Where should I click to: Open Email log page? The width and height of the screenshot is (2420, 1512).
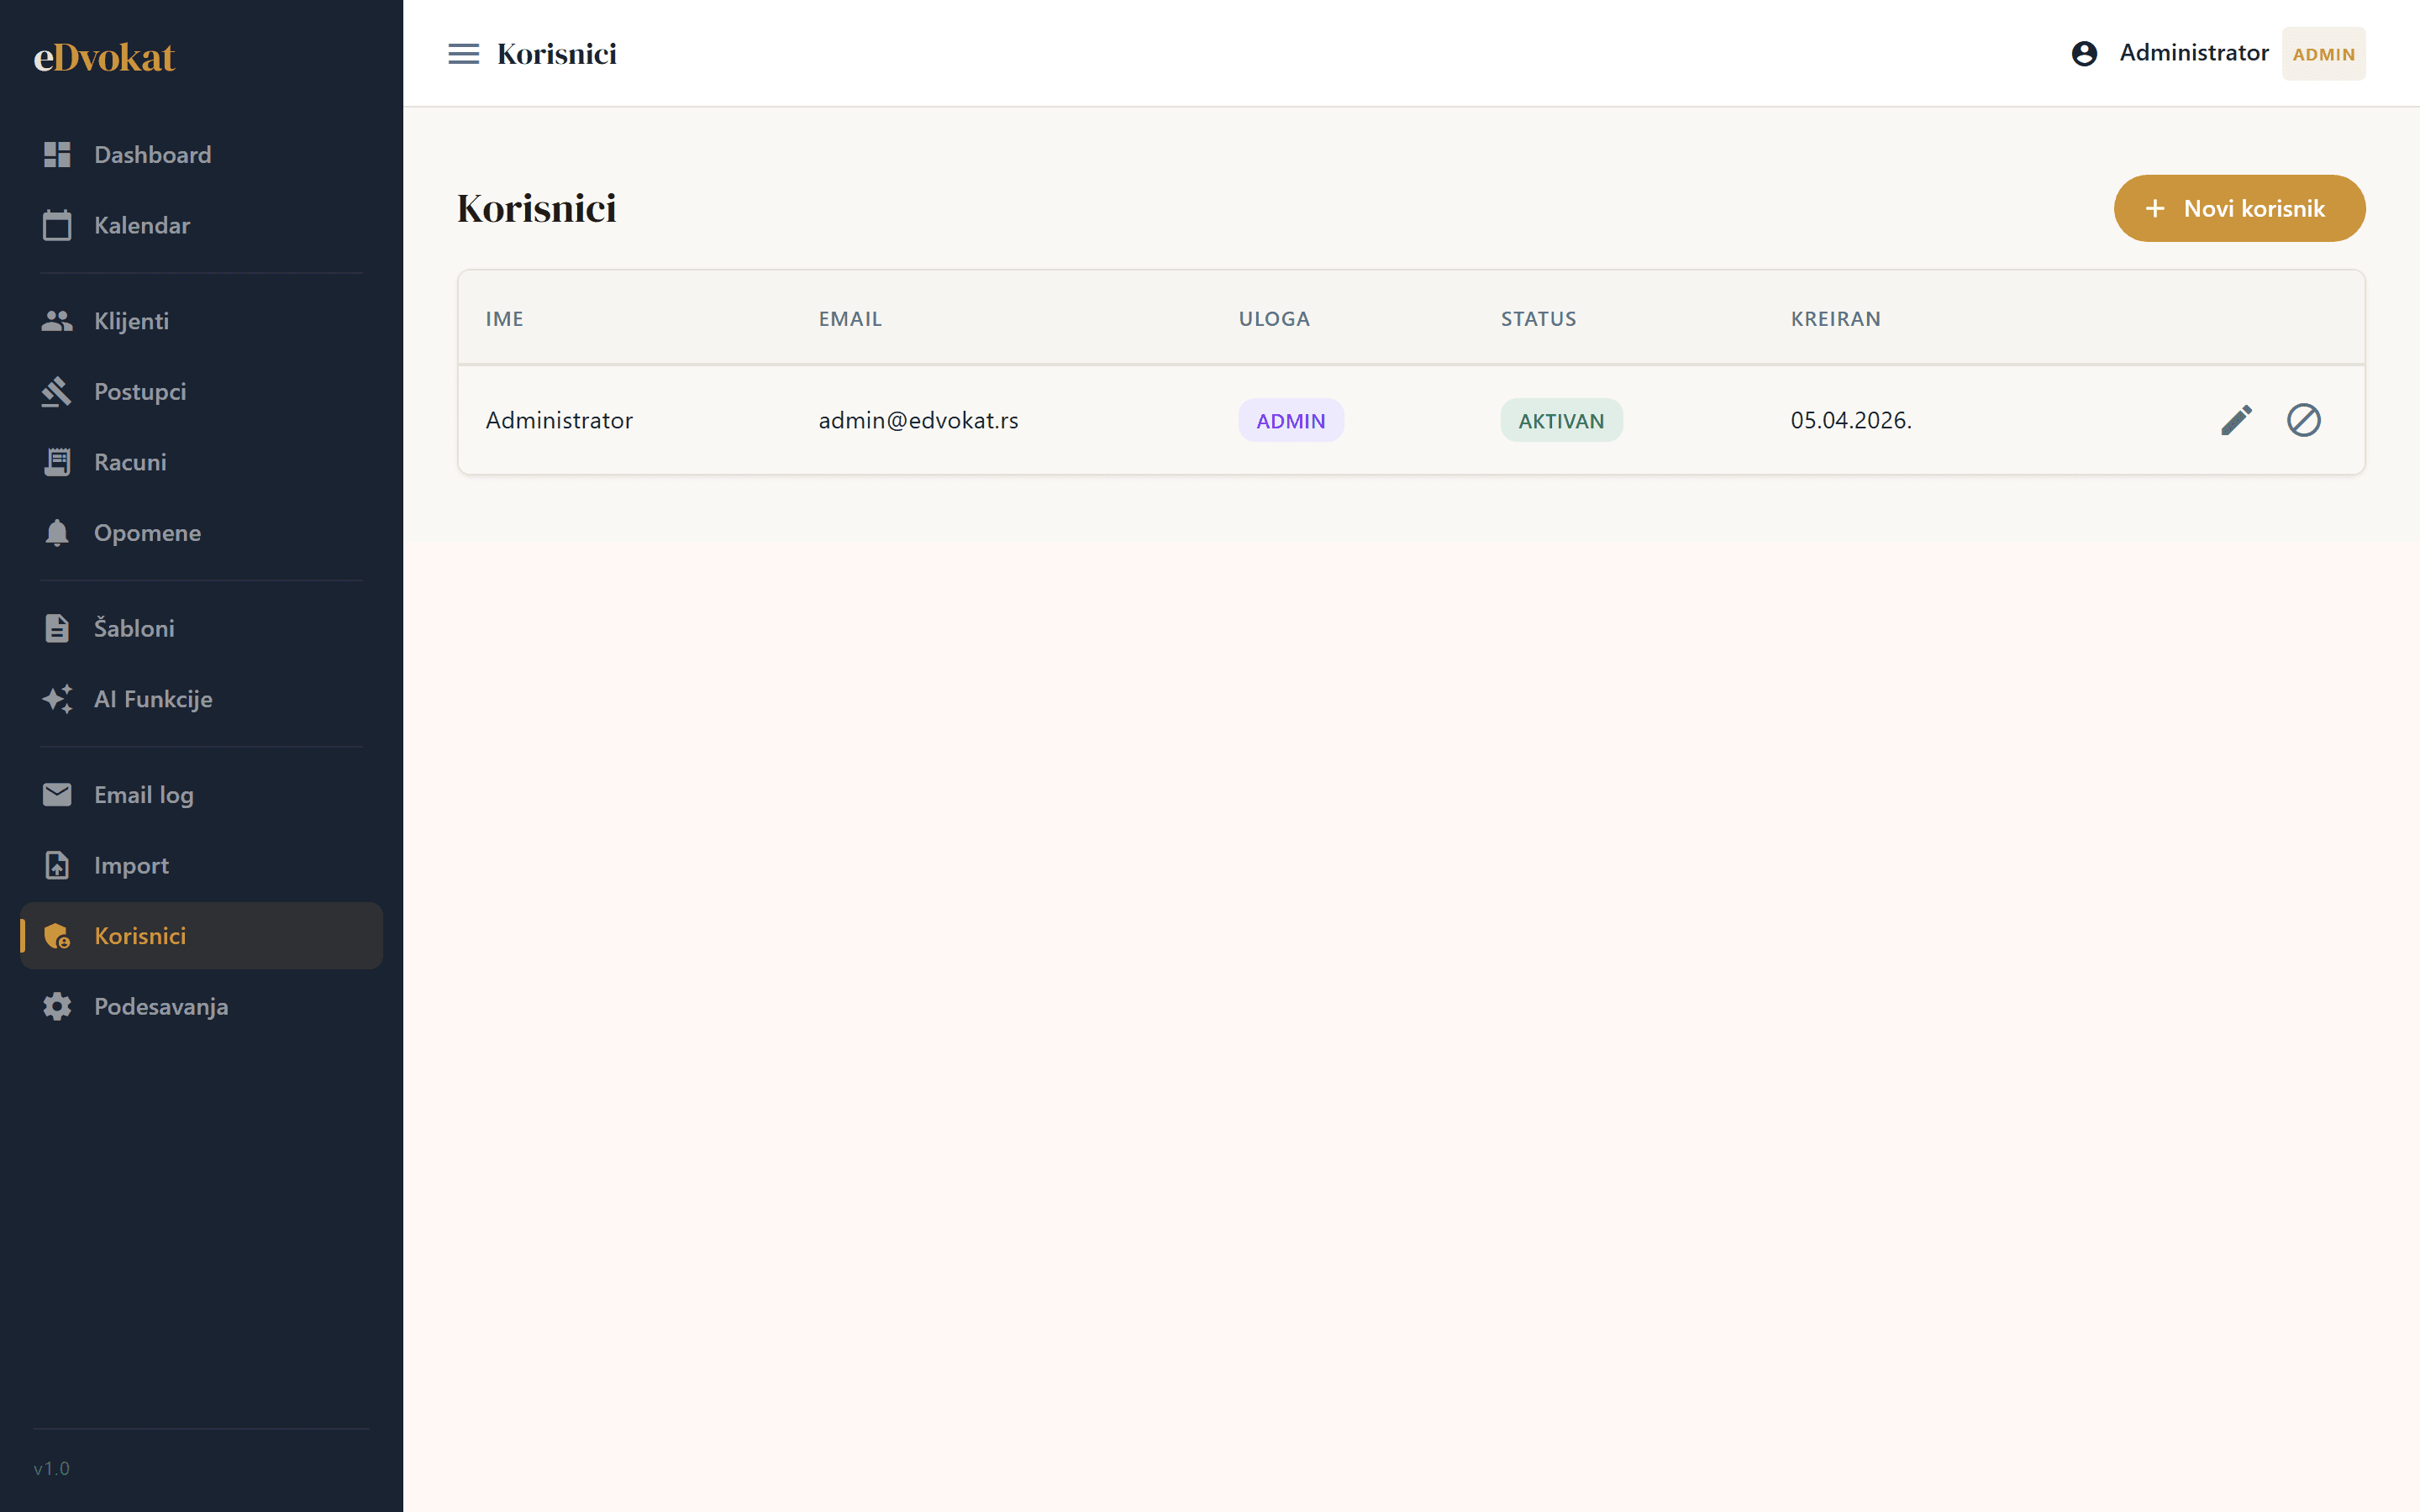[201, 795]
